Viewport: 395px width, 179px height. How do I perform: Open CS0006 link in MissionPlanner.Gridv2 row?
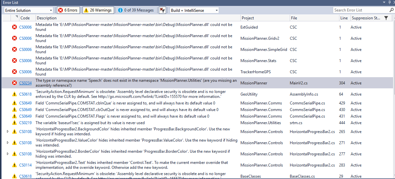(x=25, y=38)
